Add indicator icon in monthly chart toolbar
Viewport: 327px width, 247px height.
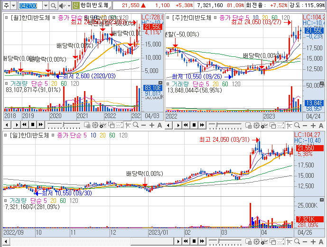pos(103,125)
